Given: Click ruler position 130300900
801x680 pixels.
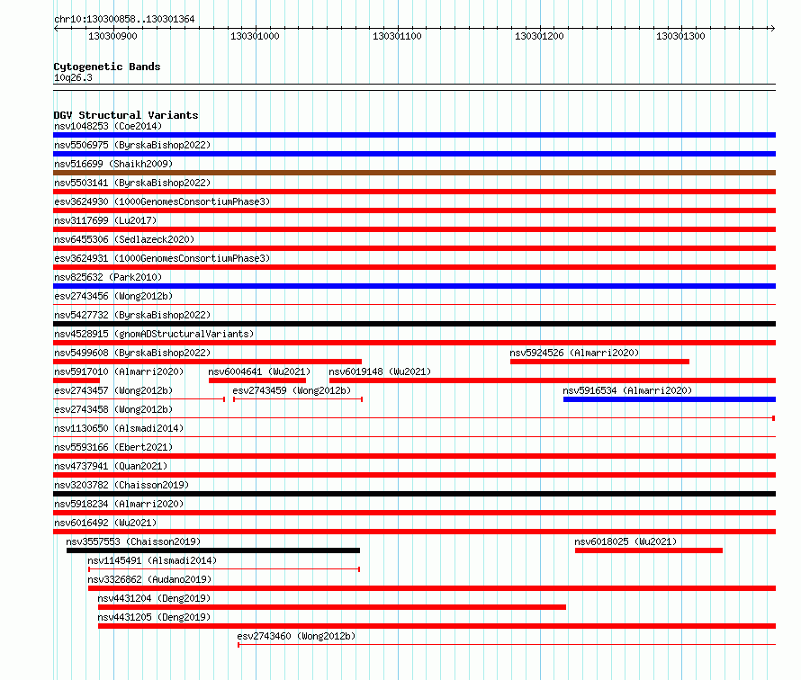Looking at the screenshot, I should pos(112,36).
